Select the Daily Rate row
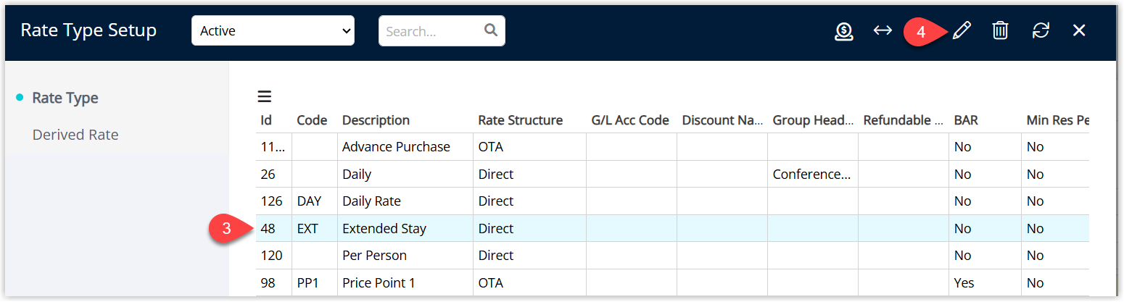Image resolution: width=1124 pixels, height=302 pixels. coord(672,201)
